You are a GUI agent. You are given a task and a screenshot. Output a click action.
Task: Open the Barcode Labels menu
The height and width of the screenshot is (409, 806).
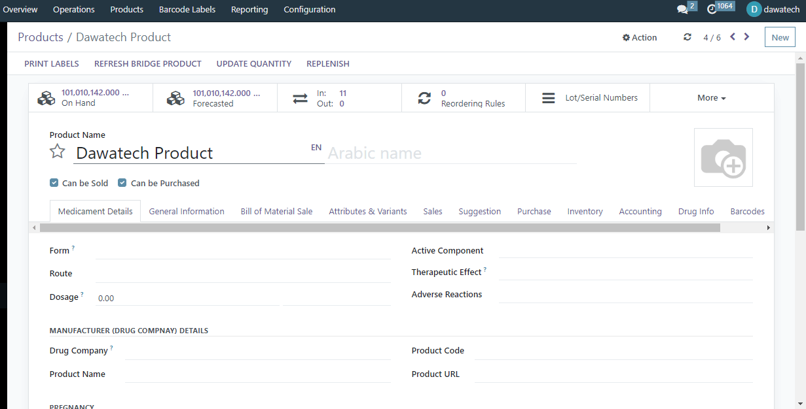tap(187, 9)
